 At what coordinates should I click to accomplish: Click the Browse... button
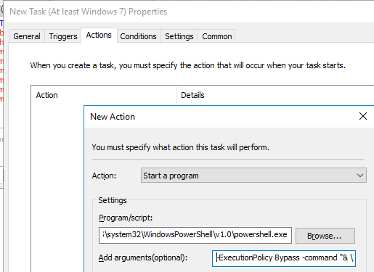click(x=325, y=236)
